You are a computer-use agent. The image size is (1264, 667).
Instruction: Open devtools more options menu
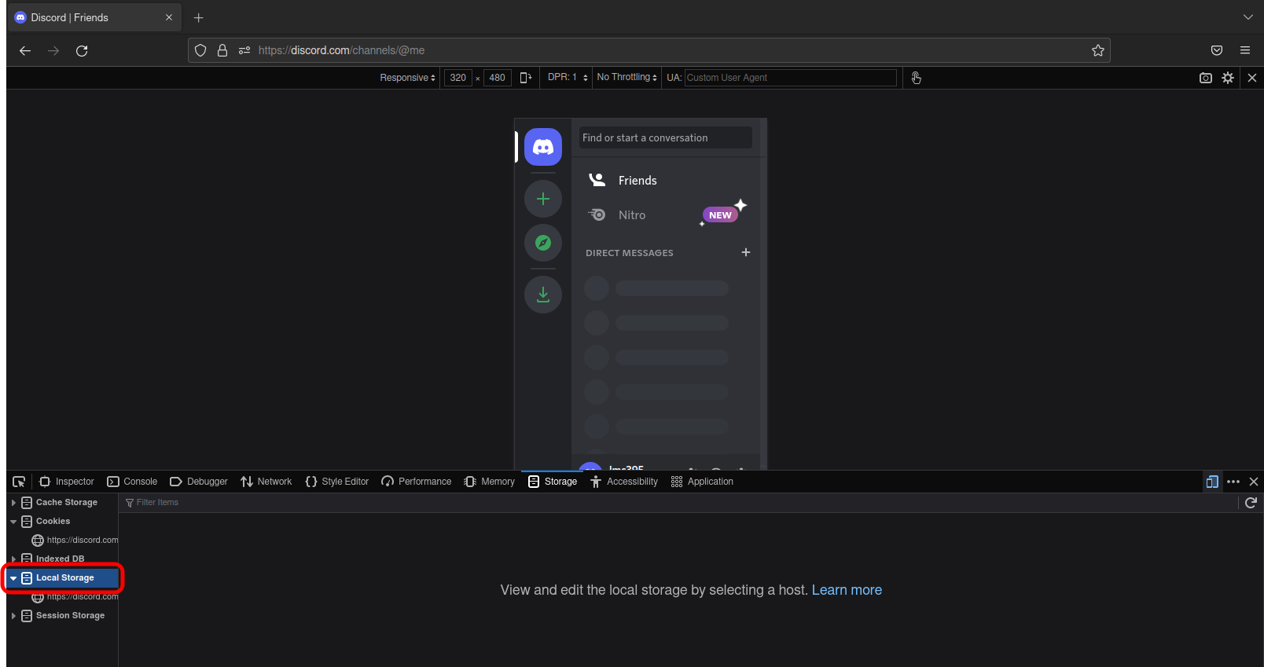pyautogui.click(x=1233, y=482)
